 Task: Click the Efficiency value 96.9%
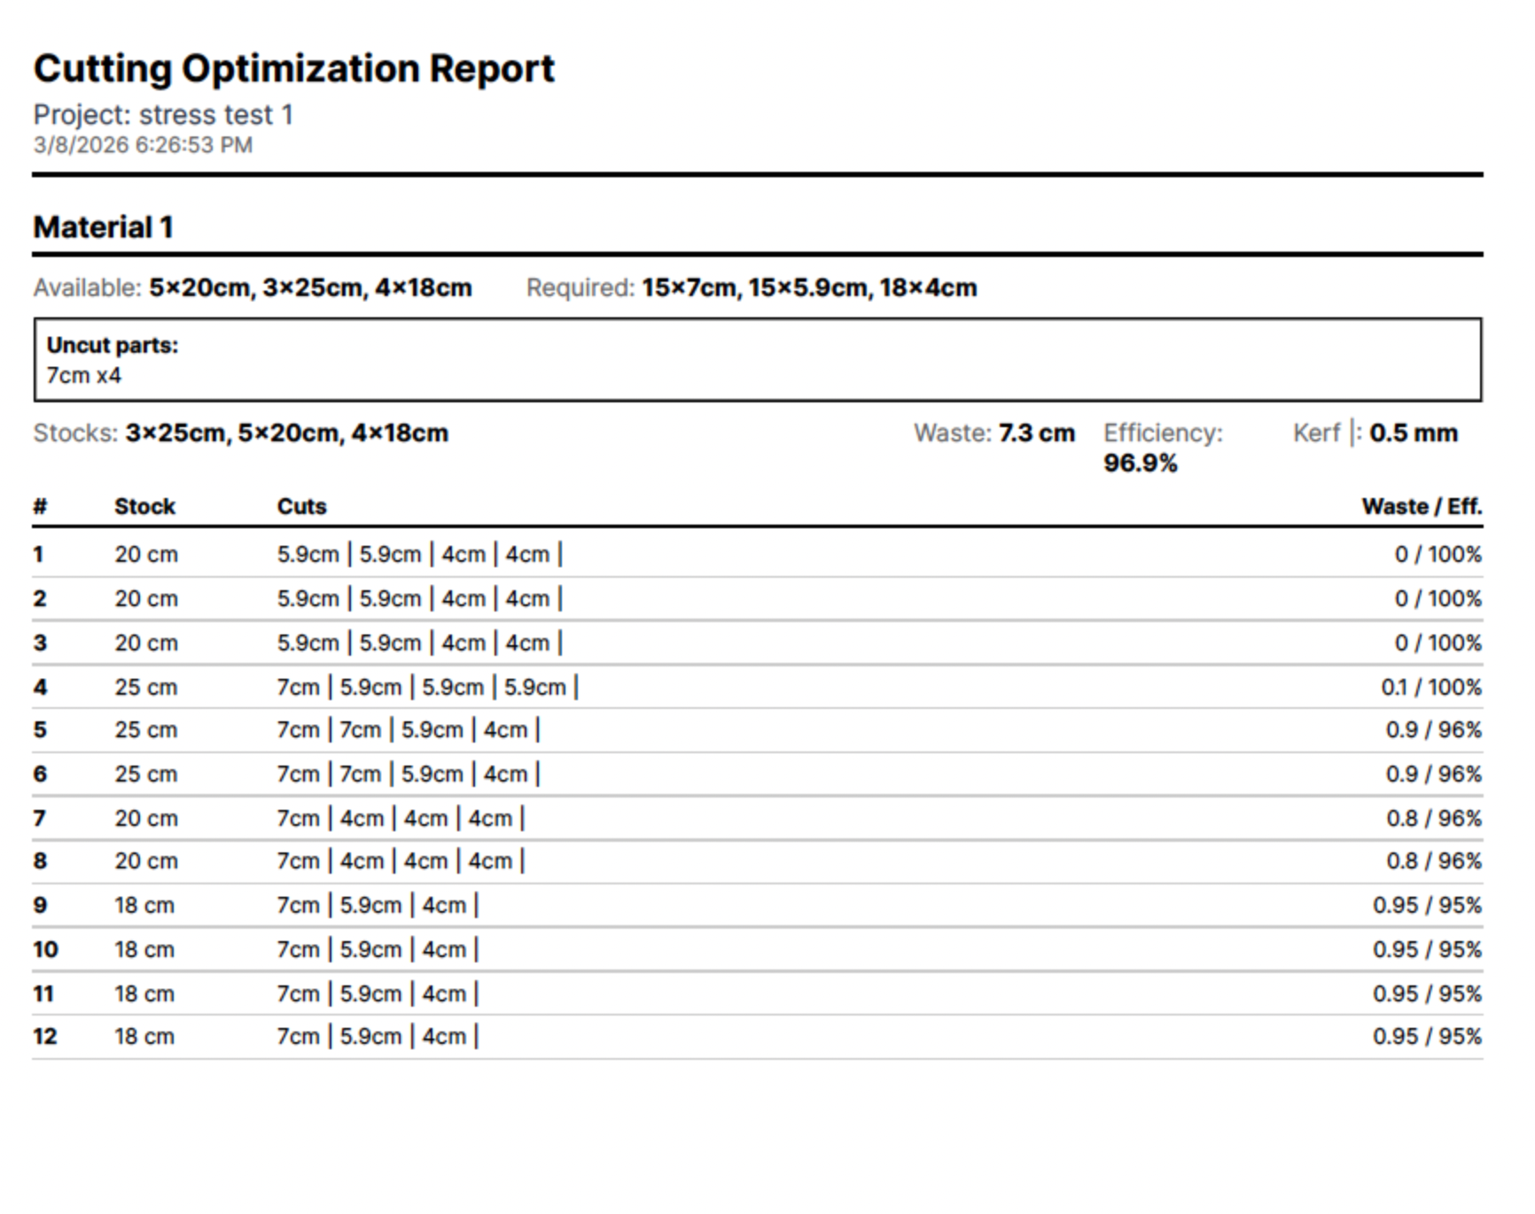1140,463
